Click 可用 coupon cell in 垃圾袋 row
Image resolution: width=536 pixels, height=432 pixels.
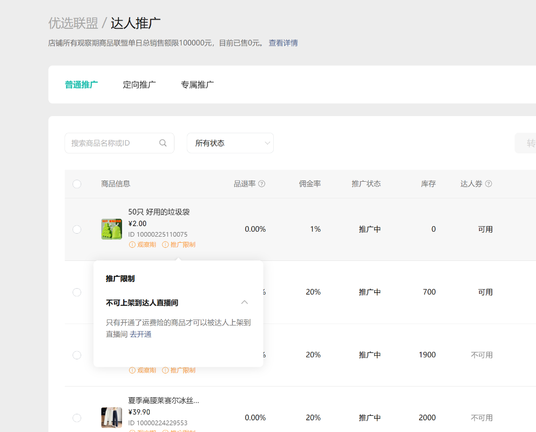(485, 229)
